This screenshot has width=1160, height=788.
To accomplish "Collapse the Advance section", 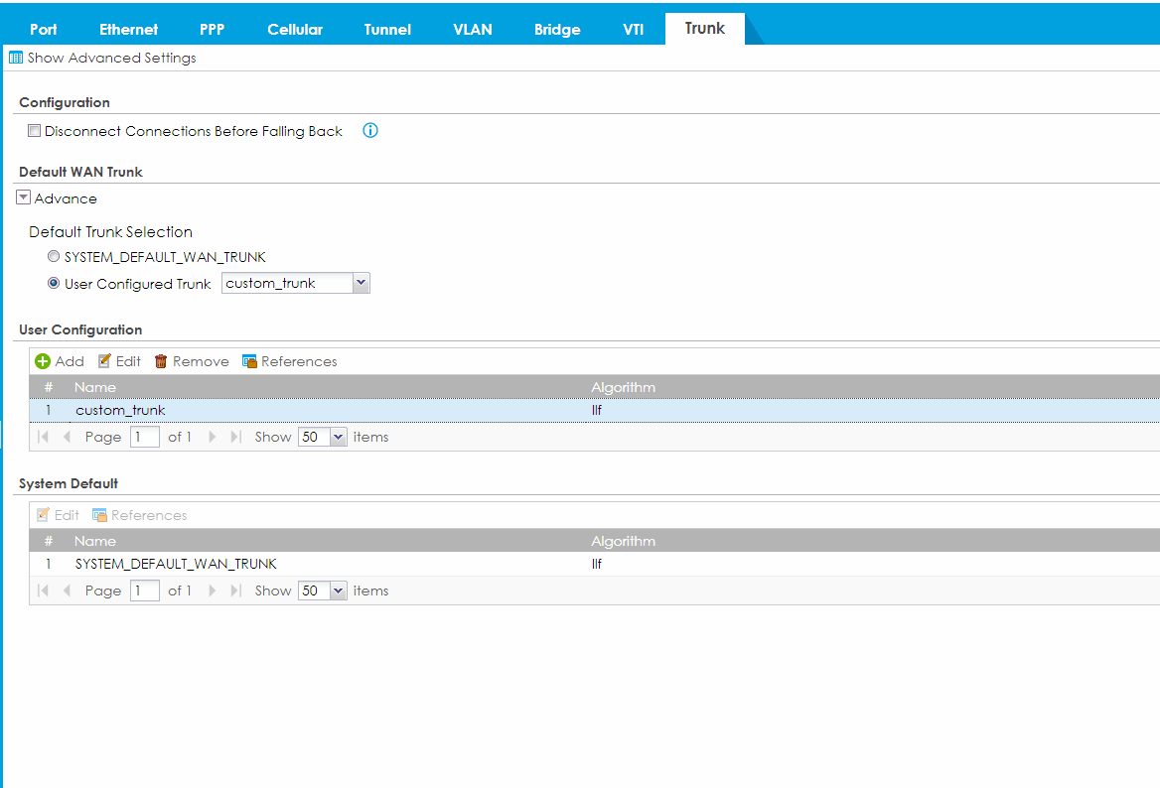I will [24, 198].
